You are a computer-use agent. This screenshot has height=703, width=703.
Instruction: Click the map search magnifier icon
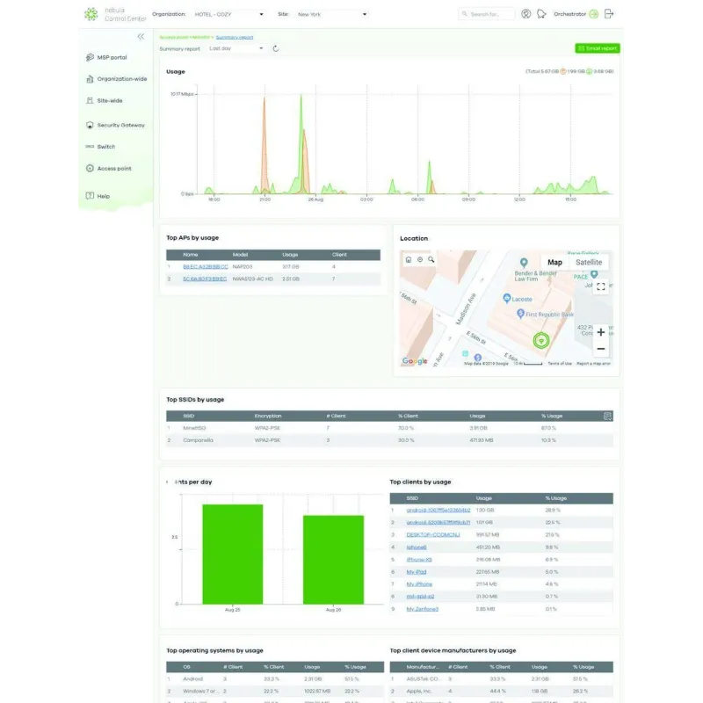pos(431,260)
